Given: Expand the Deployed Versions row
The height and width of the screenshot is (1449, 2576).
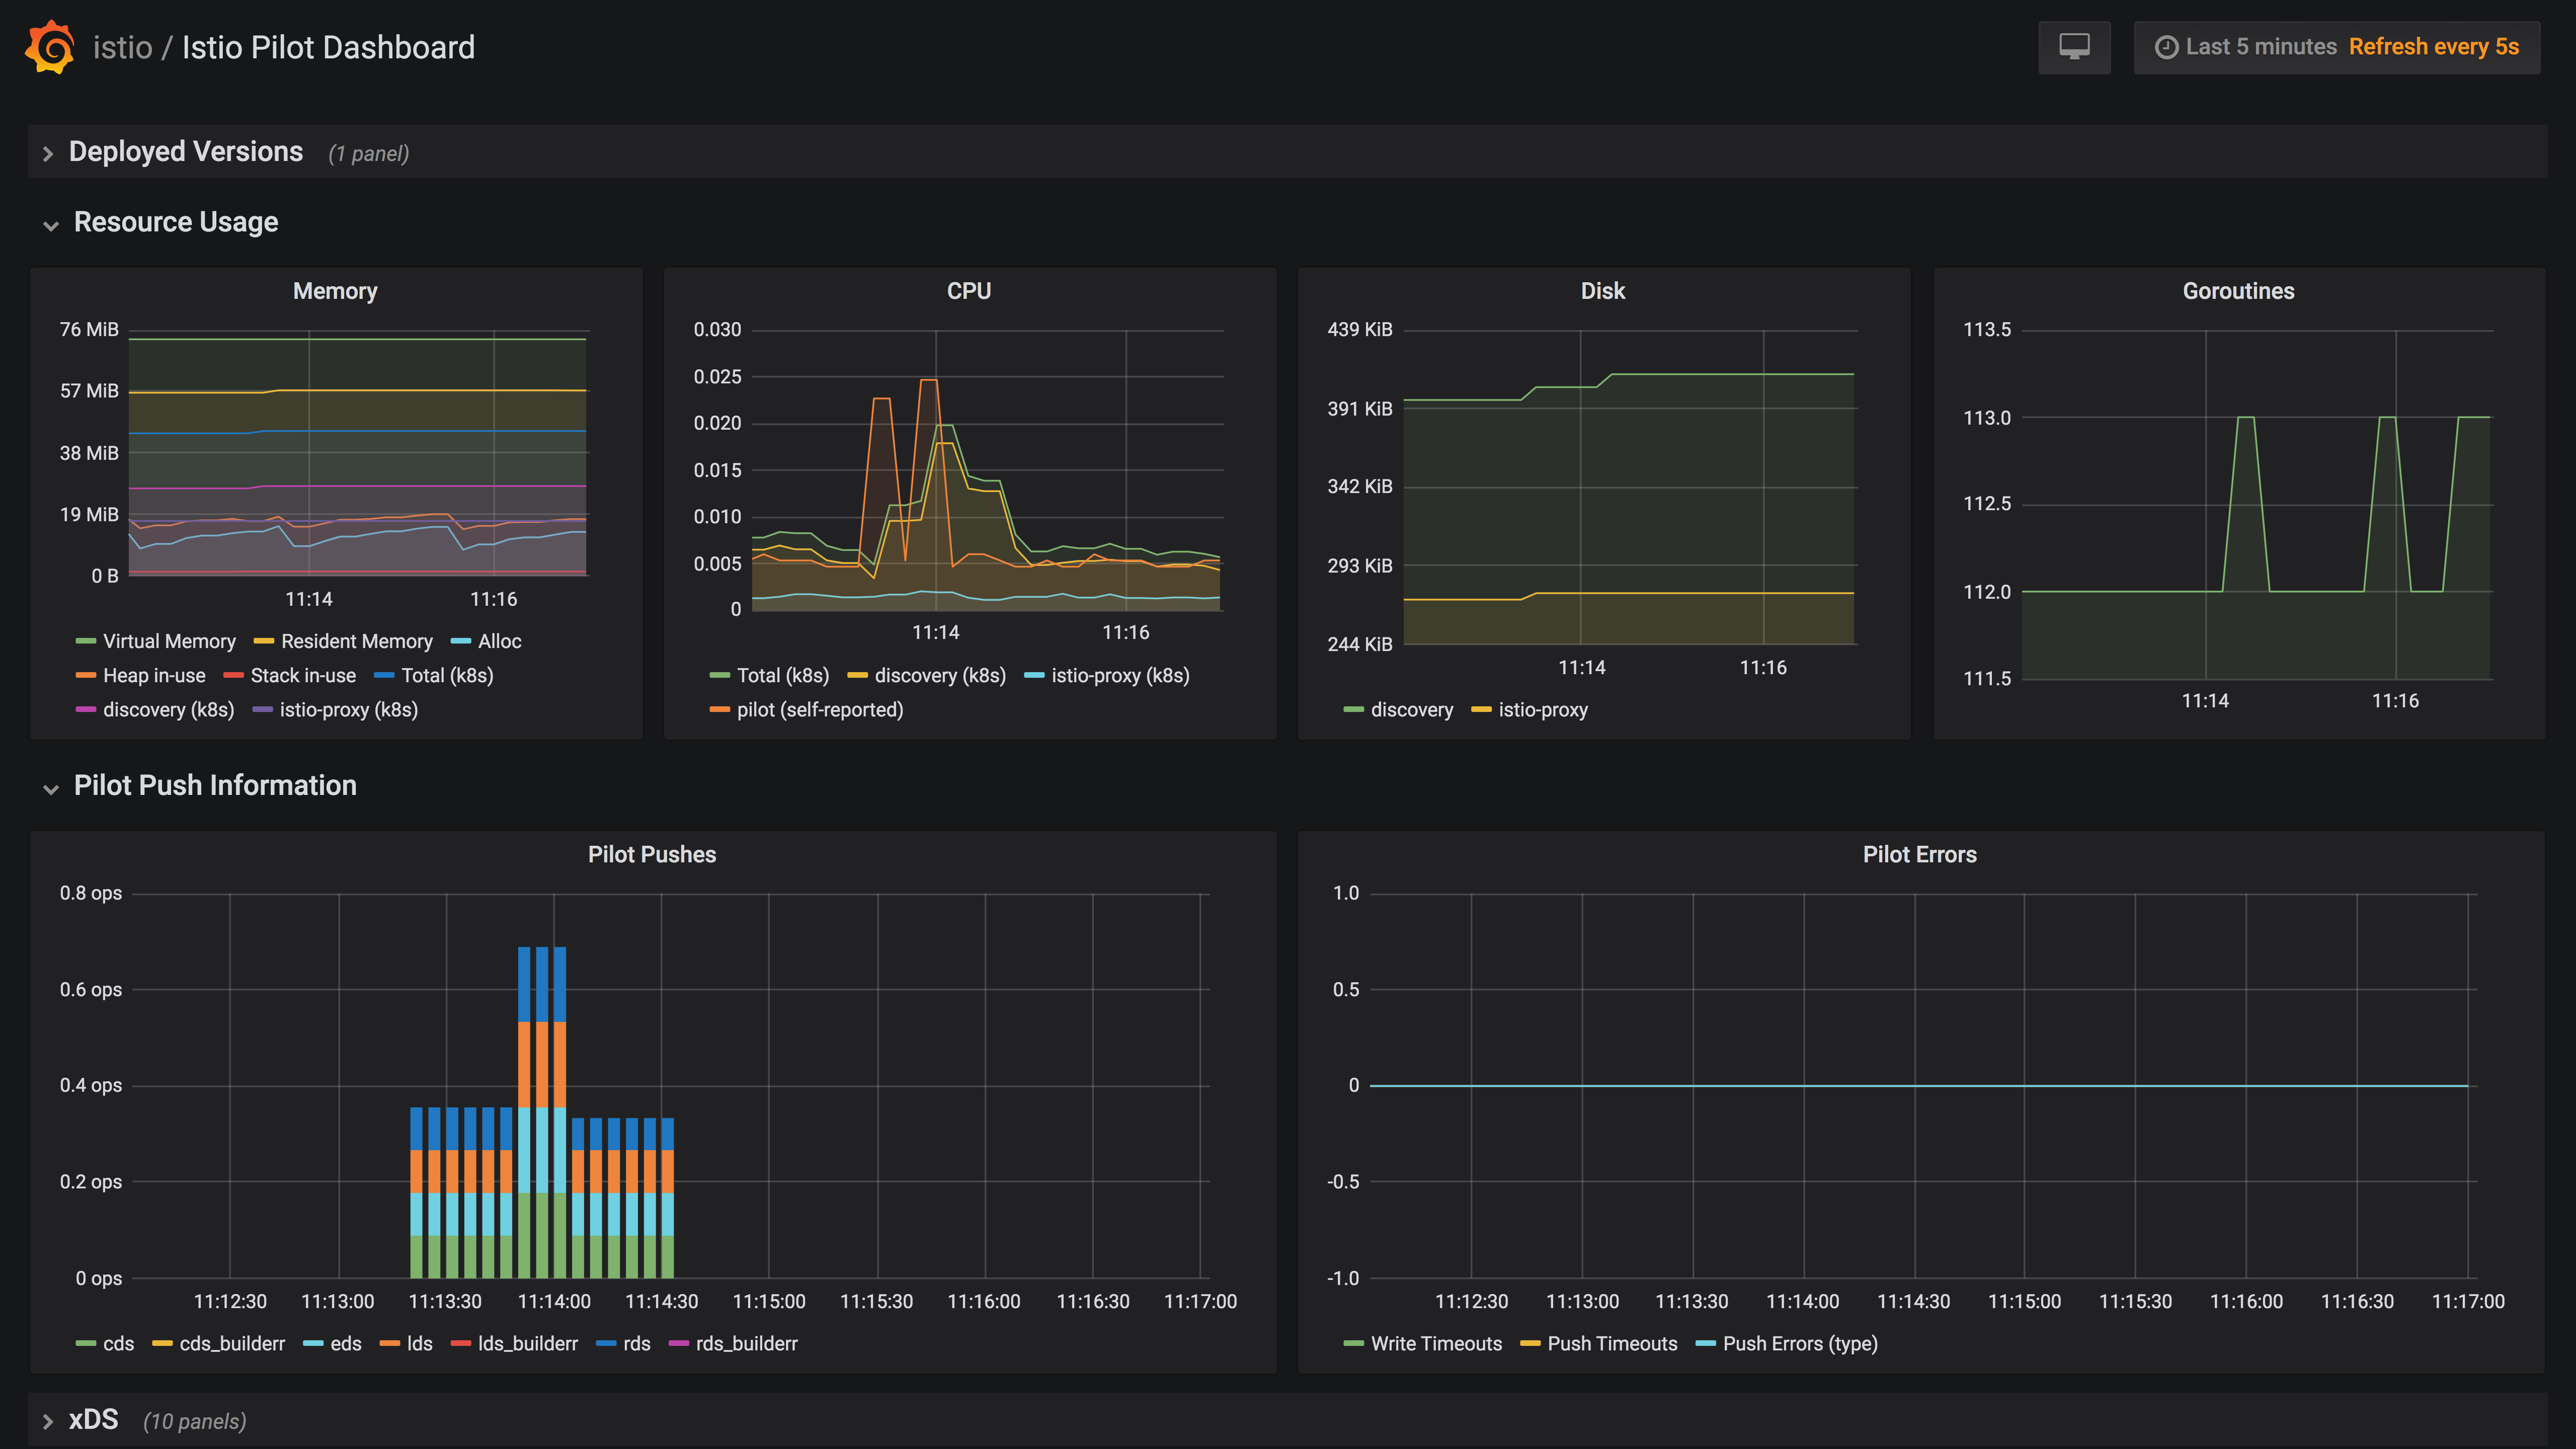Looking at the screenshot, I should coord(185,151).
